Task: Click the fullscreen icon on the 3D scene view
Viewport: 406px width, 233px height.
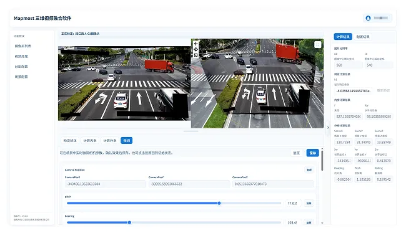Action: 317,45
